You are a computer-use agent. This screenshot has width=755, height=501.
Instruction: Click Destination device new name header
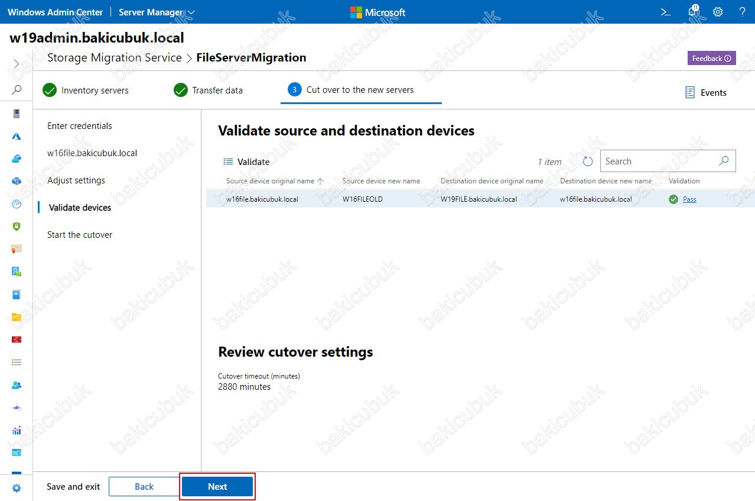click(606, 181)
